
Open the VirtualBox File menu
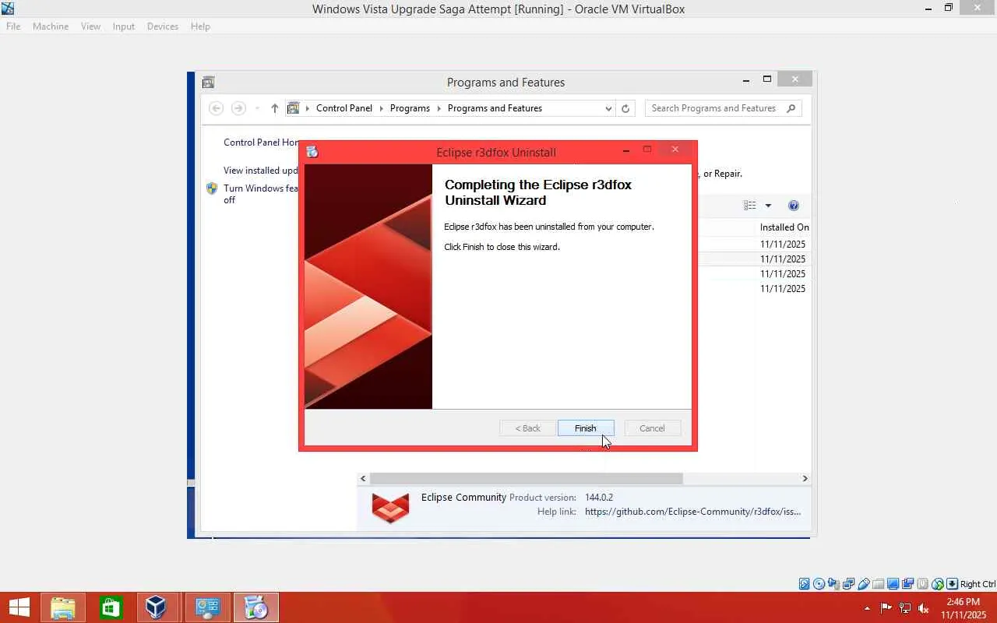(x=13, y=26)
